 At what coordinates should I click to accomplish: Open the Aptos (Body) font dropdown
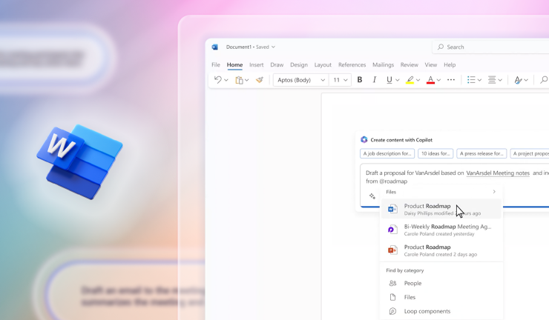pyautogui.click(x=300, y=80)
